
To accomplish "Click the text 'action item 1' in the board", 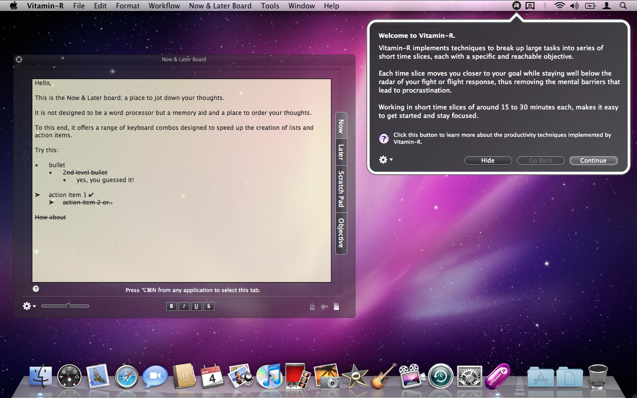I will [68, 195].
